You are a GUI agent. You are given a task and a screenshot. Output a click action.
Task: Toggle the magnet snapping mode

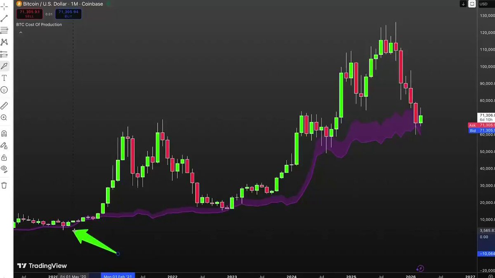click(4, 133)
